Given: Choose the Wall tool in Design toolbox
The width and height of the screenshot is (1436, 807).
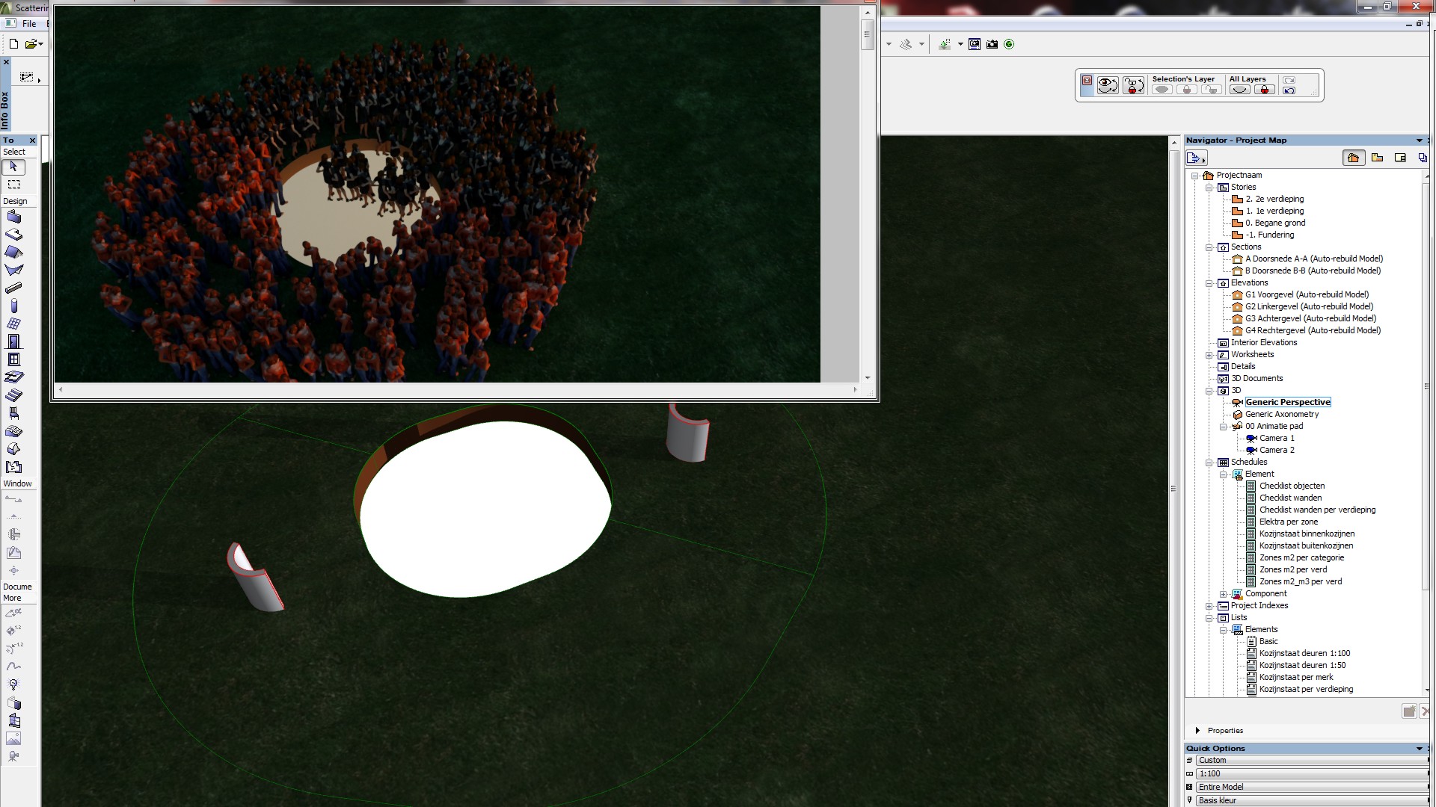Looking at the screenshot, I should [x=13, y=217].
